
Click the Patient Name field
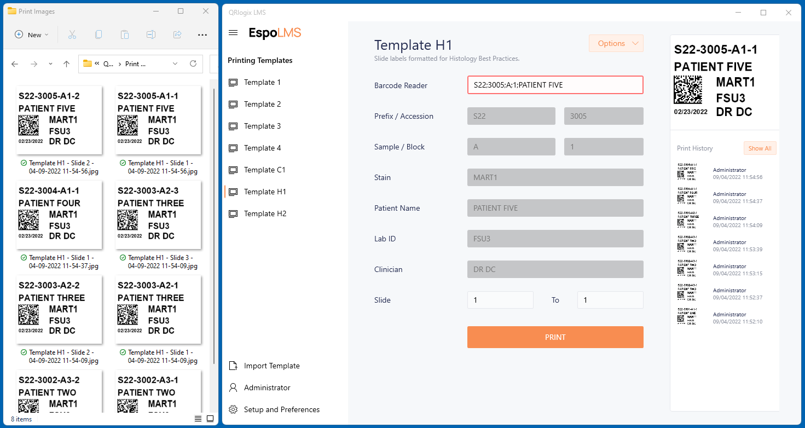point(555,208)
